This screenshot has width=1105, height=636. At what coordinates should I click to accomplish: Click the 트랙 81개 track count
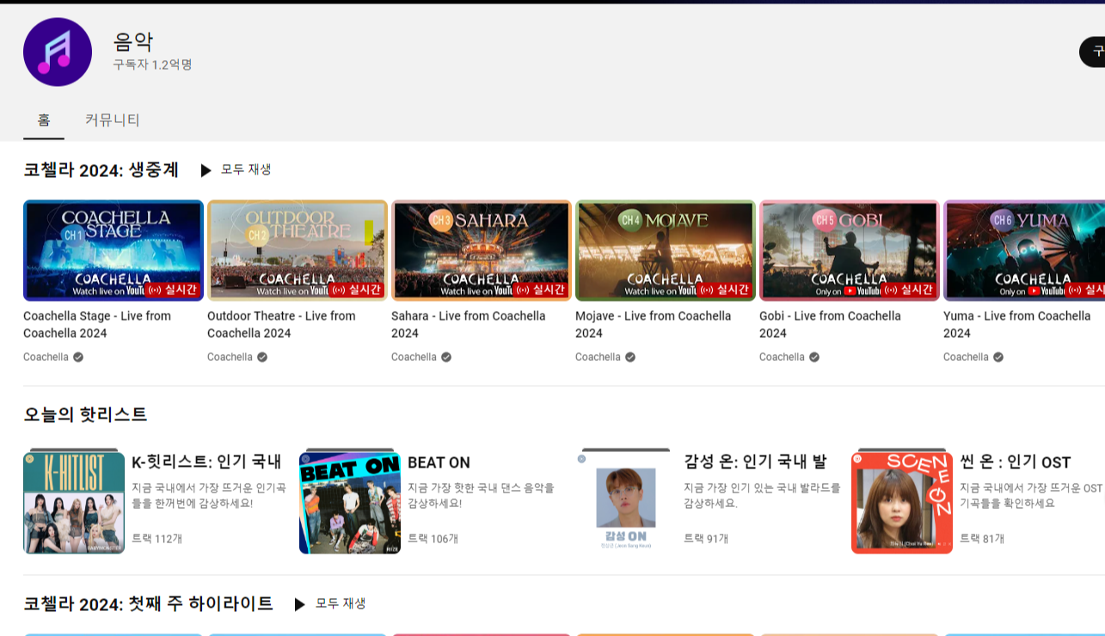click(x=982, y=539)
